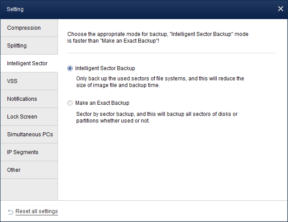This screenshot has width=288, height=222.
Task: Close the Setting dialog with the X
Action: coord(280,9)
